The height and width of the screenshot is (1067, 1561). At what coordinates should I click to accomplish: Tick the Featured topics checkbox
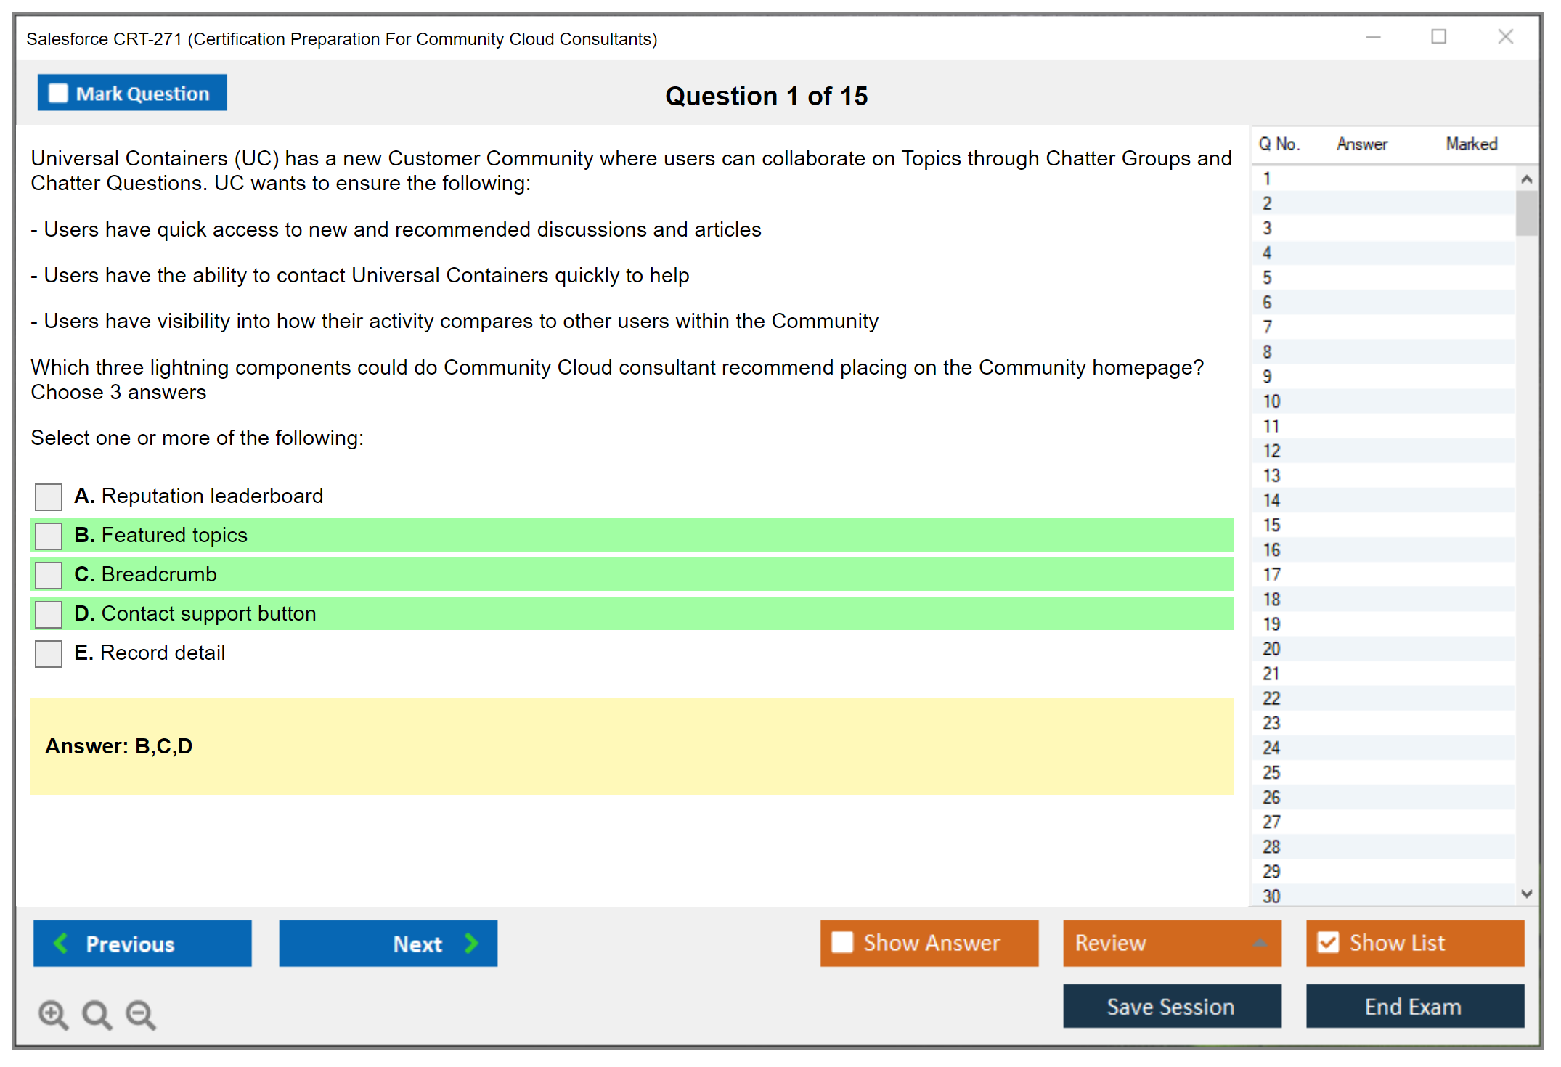[x=49, y=536]
